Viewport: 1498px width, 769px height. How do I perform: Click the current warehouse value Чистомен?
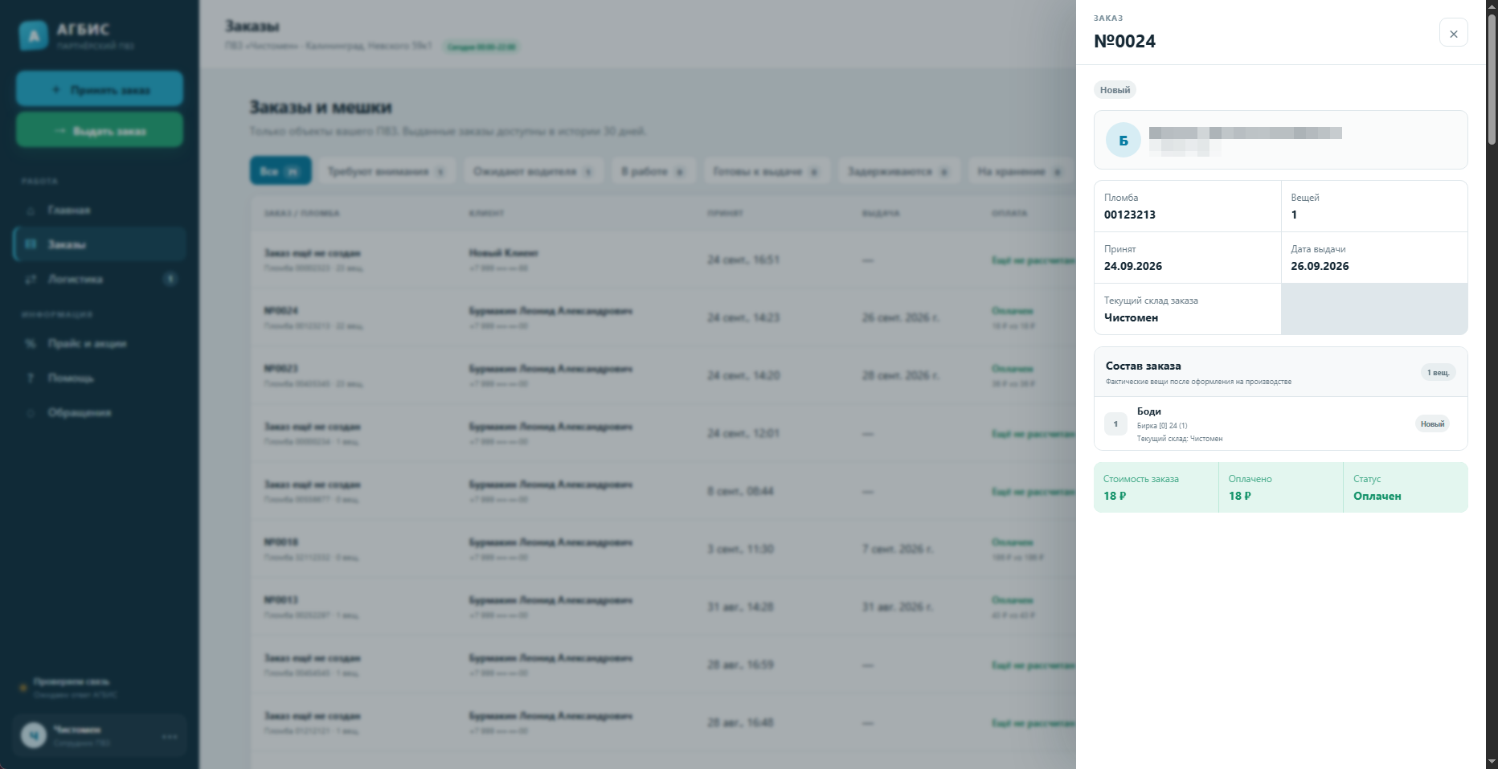[1131, 317]
